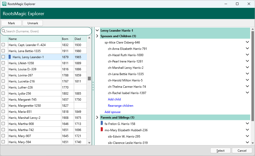Open chevron menu for ch-Pearl Irene Harris-1261

point(247,61)
